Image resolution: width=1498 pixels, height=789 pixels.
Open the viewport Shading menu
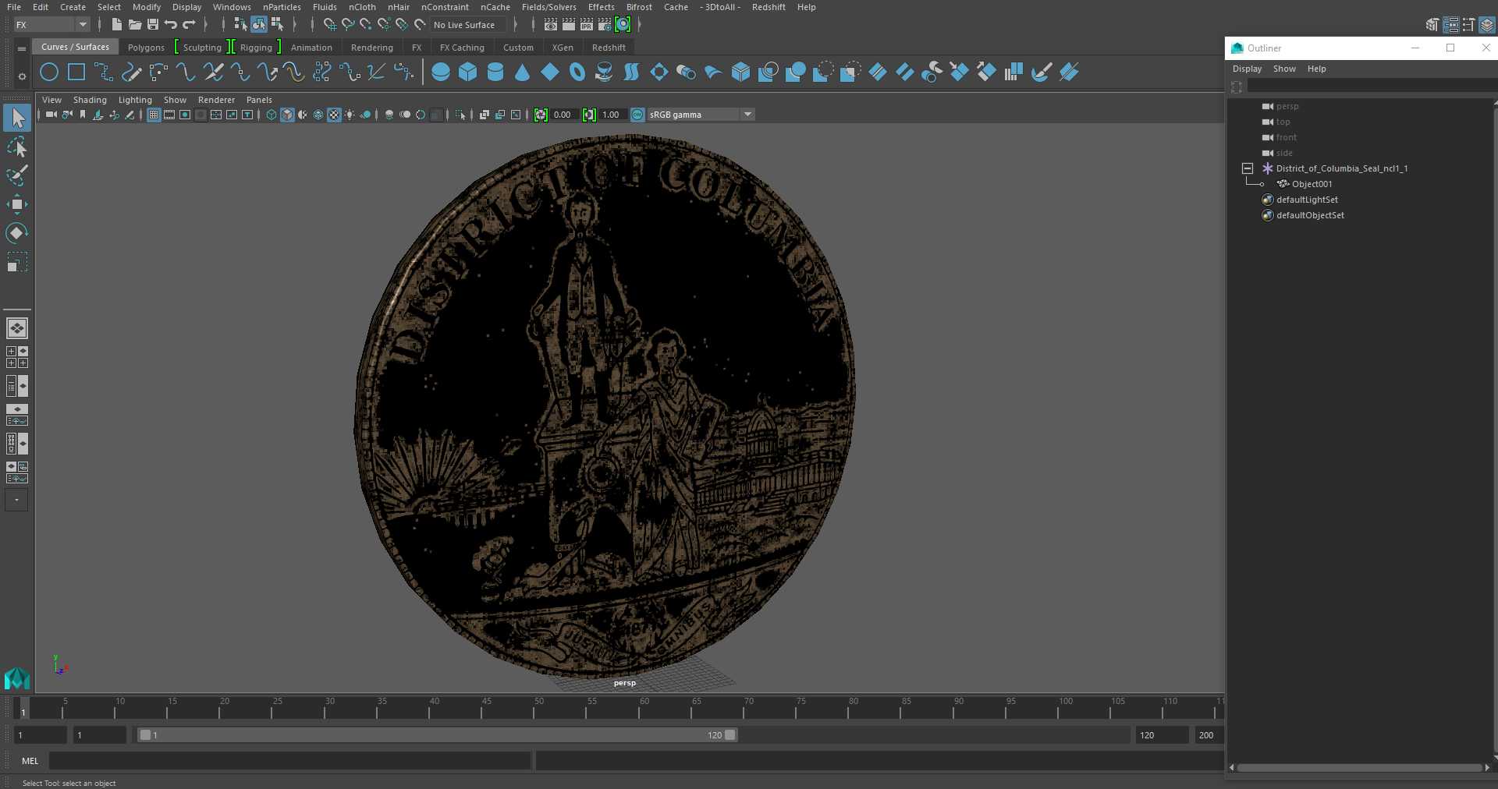pos(90,100)
